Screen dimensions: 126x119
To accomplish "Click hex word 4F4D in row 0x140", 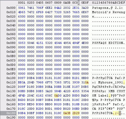I will click(22, 96).
